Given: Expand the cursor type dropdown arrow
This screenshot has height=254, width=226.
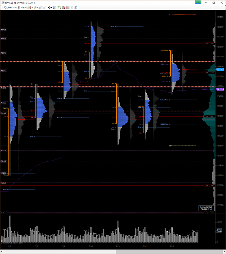Looking at the screenshot, I should [51, 8].
